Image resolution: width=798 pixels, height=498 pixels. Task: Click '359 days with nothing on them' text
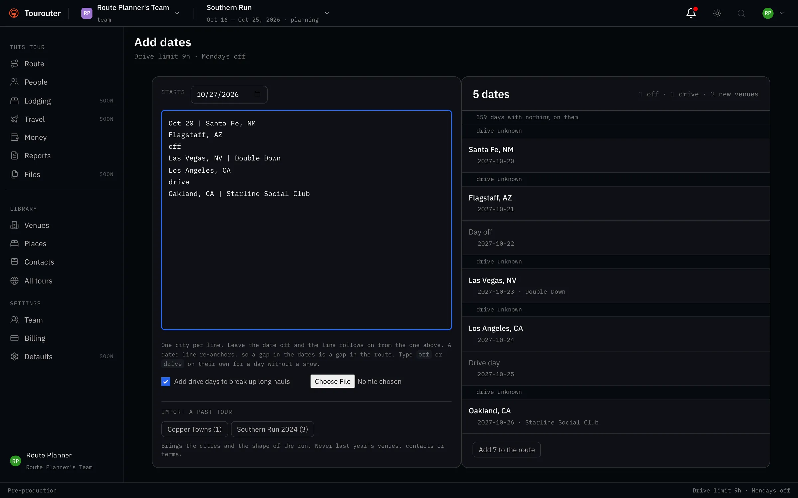tap(527, 117)
